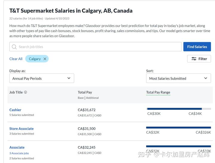Click the Job Title info icon
The image size is (215, 163).
(x=25, y=92)
